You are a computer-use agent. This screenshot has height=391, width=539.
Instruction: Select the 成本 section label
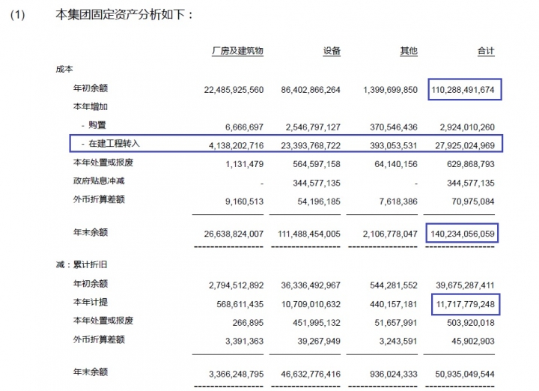[64, 69]
